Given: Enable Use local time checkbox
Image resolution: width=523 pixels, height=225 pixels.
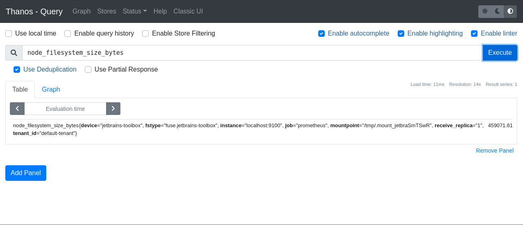Looking at the screenshot, I should point(9,34).
